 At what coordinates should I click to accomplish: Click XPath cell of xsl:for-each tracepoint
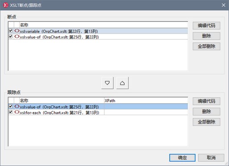click(146, 112)
